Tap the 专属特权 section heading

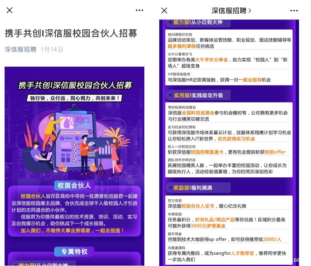click(74, 251)
